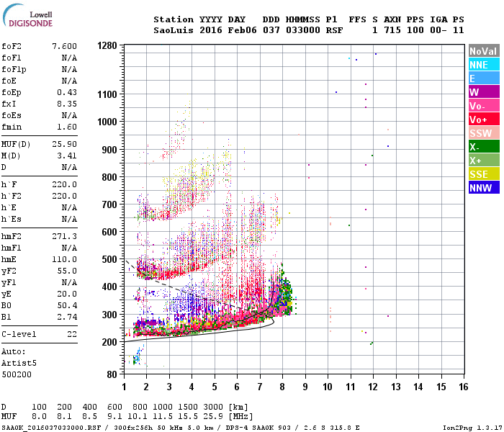Click the yE value 20.0
The width and height of the screenshot is (504, 432).
coord(67,294)
